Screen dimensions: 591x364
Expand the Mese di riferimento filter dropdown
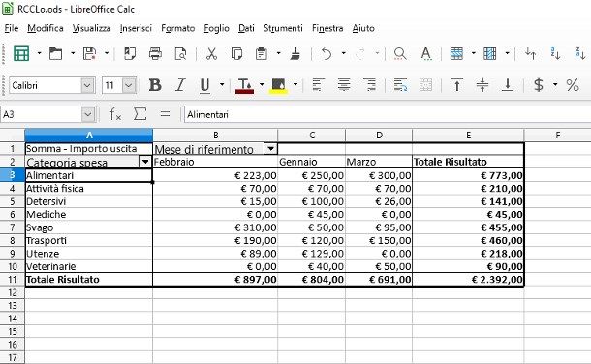click(270, 149)
